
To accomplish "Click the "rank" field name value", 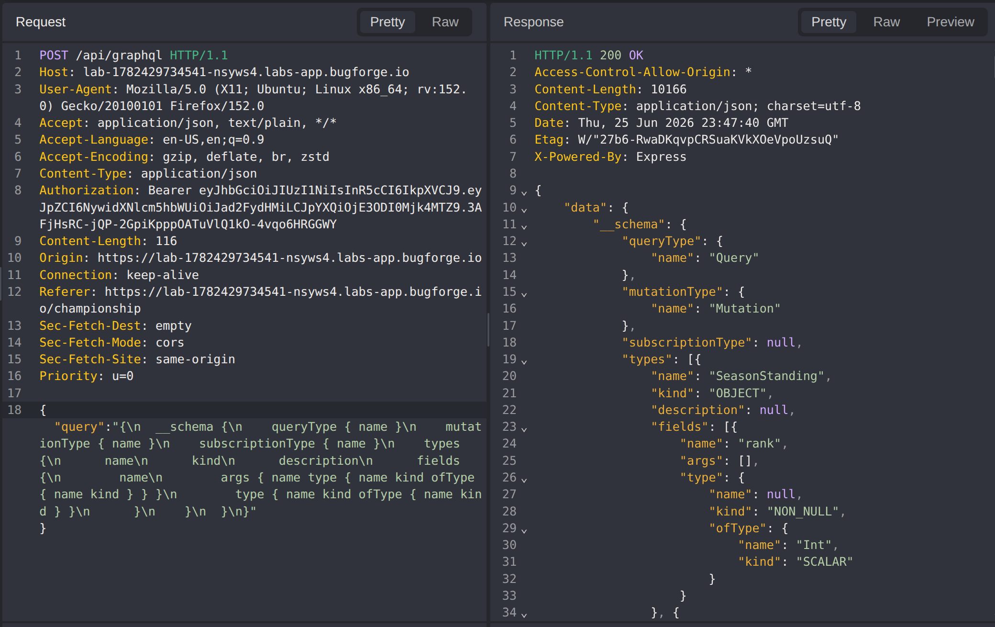I will click(x=760, y=444).
